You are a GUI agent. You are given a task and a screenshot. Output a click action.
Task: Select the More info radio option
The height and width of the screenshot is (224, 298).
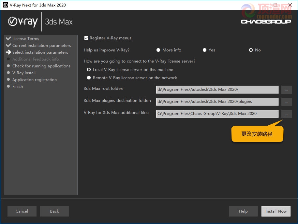tap(158, 50)
